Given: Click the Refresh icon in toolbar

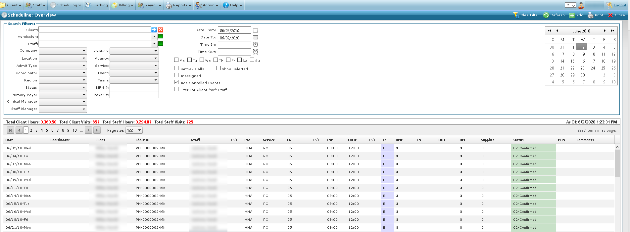Looking at the screenshot, I should pos(546,15).
